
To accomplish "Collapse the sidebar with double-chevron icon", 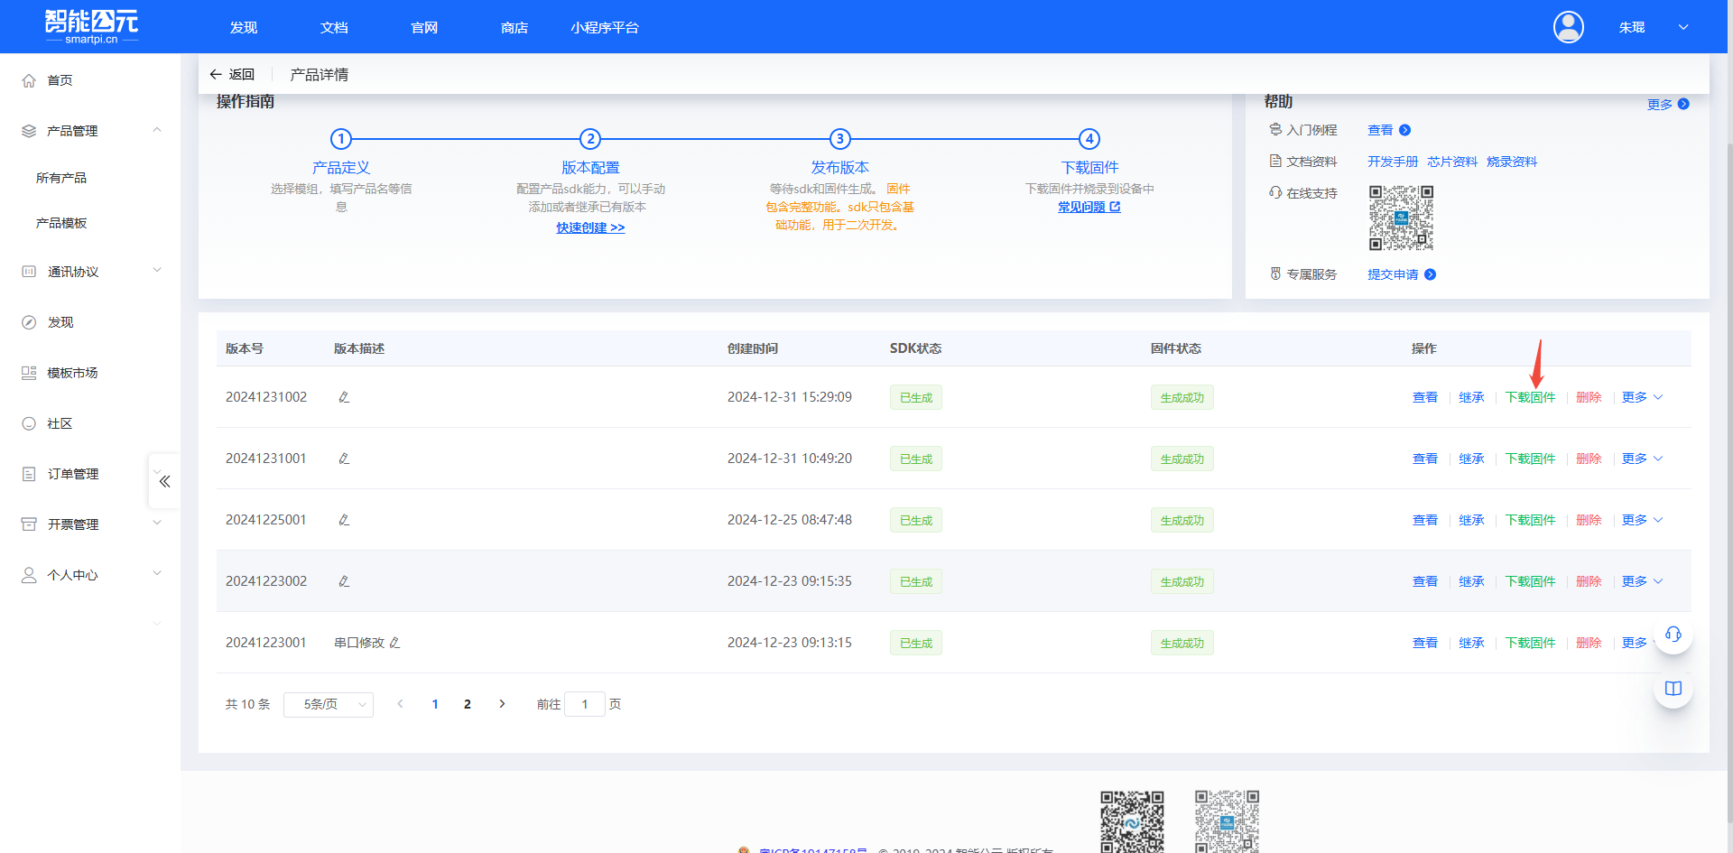I will pos(164,481).
